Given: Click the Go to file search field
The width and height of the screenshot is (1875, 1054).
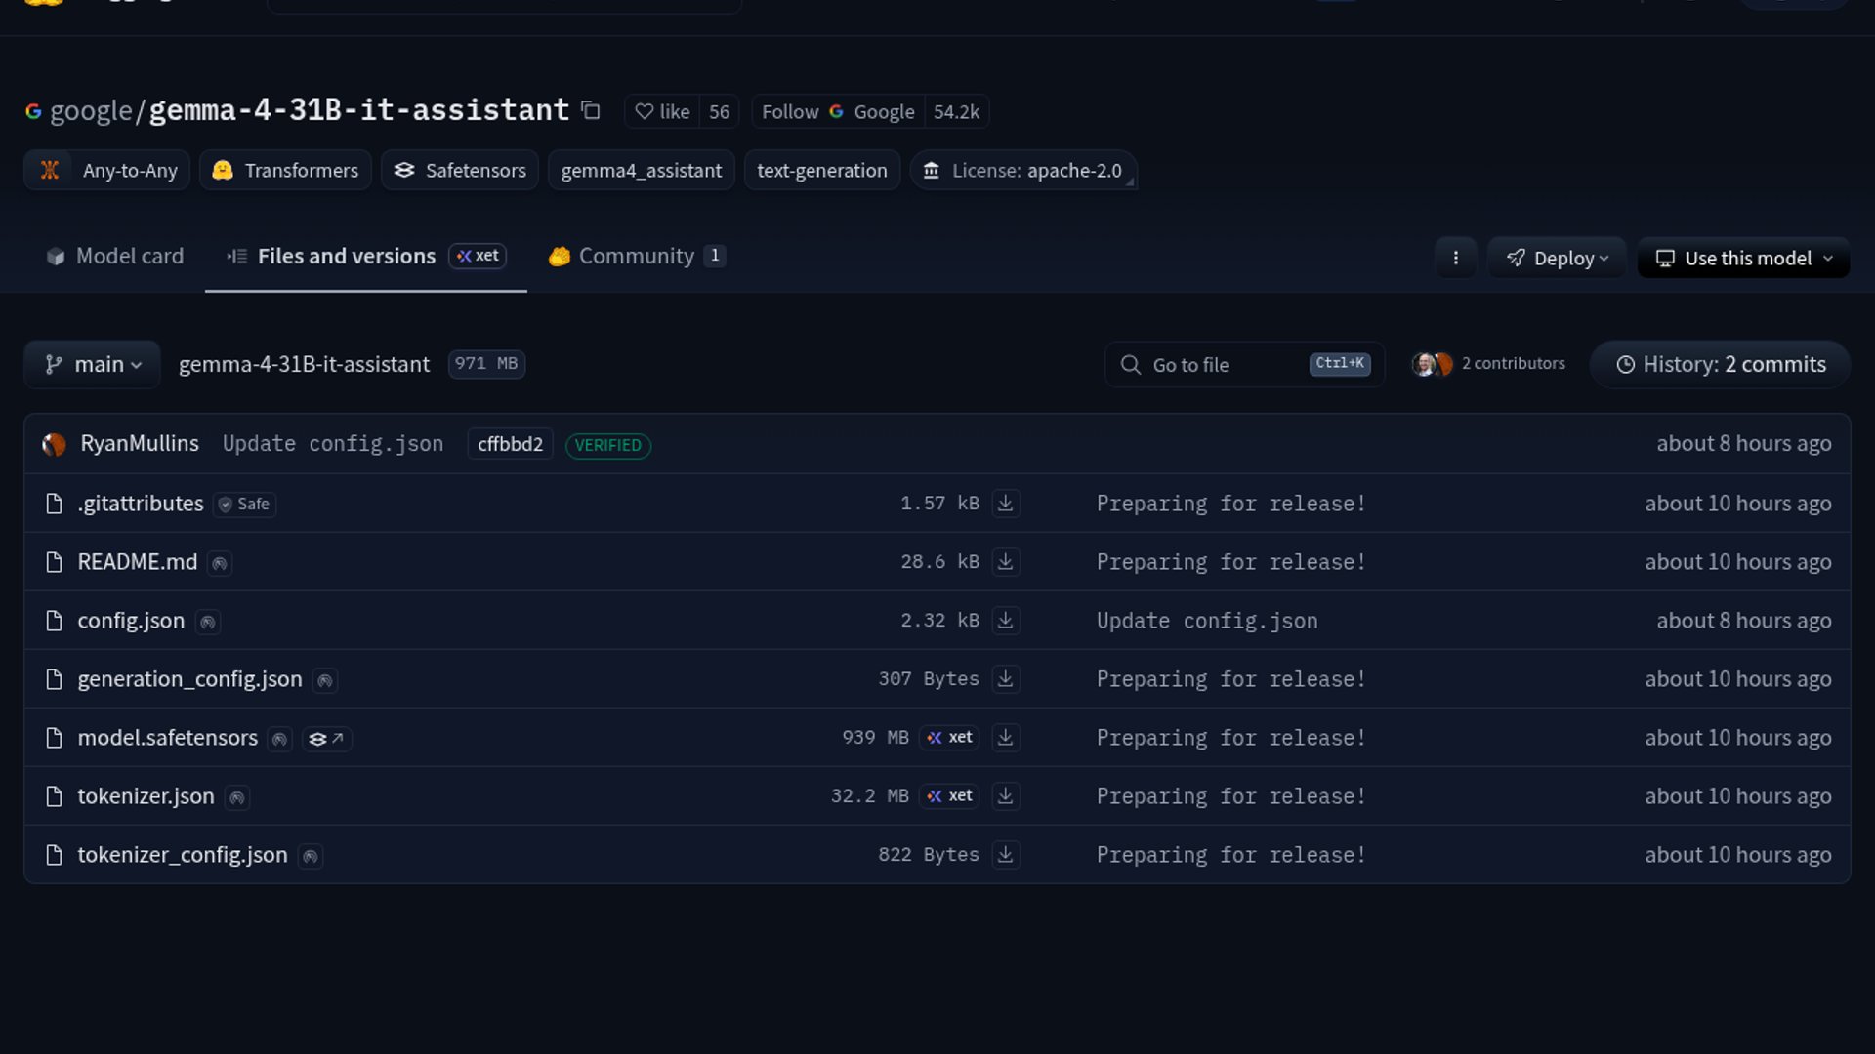Looking at the screenshot, I should 1244,364.
